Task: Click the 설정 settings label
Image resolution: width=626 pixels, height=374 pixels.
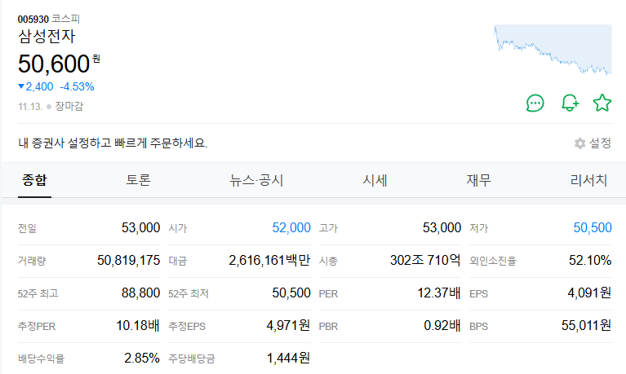Action: [600, 143]
